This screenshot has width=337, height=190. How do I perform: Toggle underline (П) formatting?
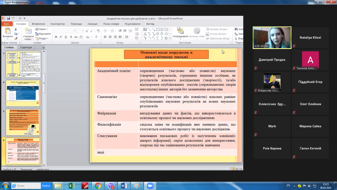[66, 37]
